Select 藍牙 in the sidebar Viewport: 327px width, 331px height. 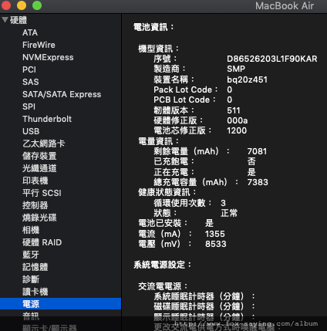point(31,255)
